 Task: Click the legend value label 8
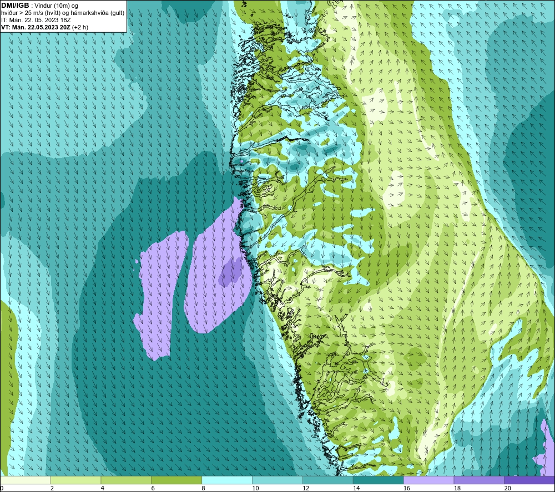click(x=203, y=489)
